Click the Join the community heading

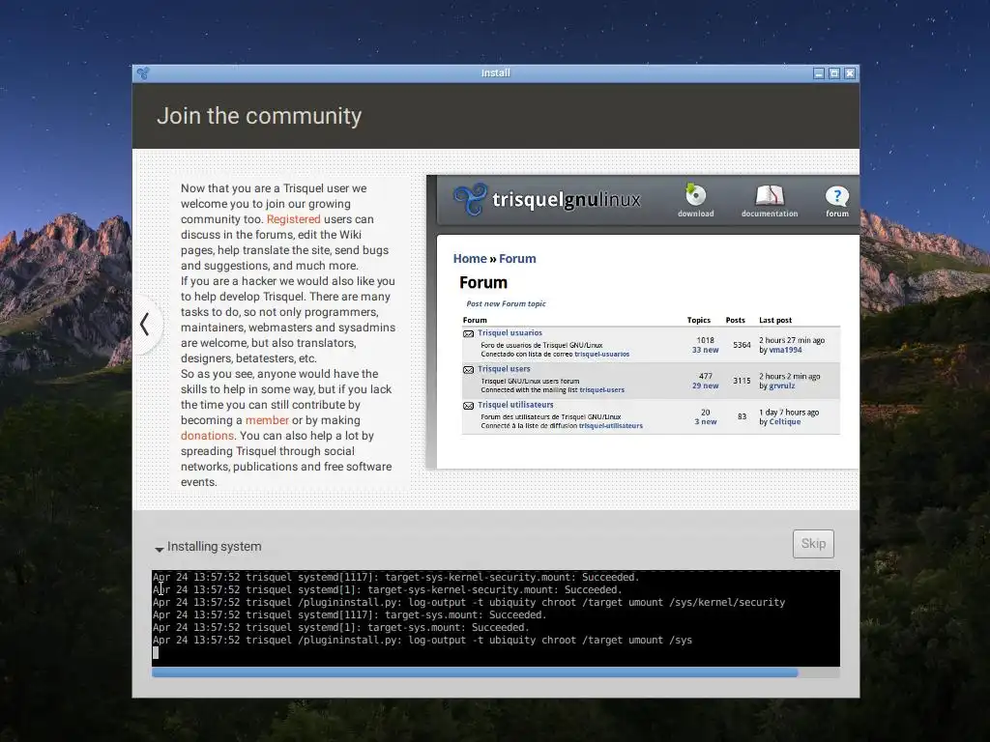pyautogui.click(x=259, y=116)
